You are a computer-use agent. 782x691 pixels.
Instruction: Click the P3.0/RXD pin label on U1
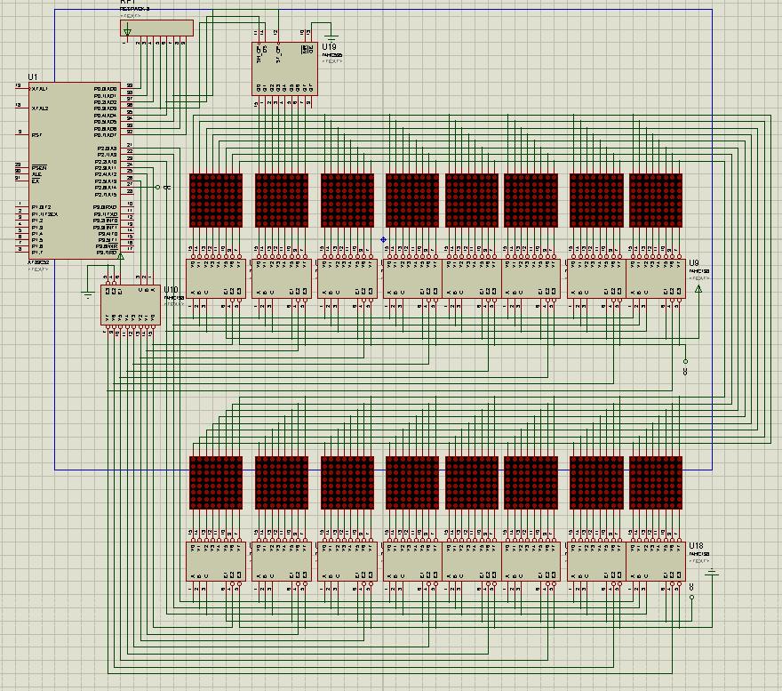(x=105, y=207)
